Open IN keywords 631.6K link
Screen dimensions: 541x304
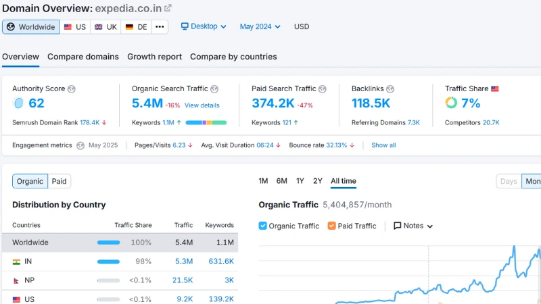[221, 261]
